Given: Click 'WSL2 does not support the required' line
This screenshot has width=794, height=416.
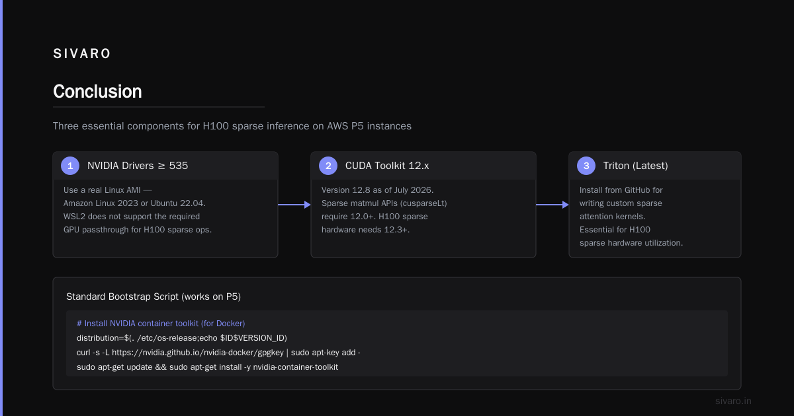Looking at the screenshot, I should tap(132, 217).
